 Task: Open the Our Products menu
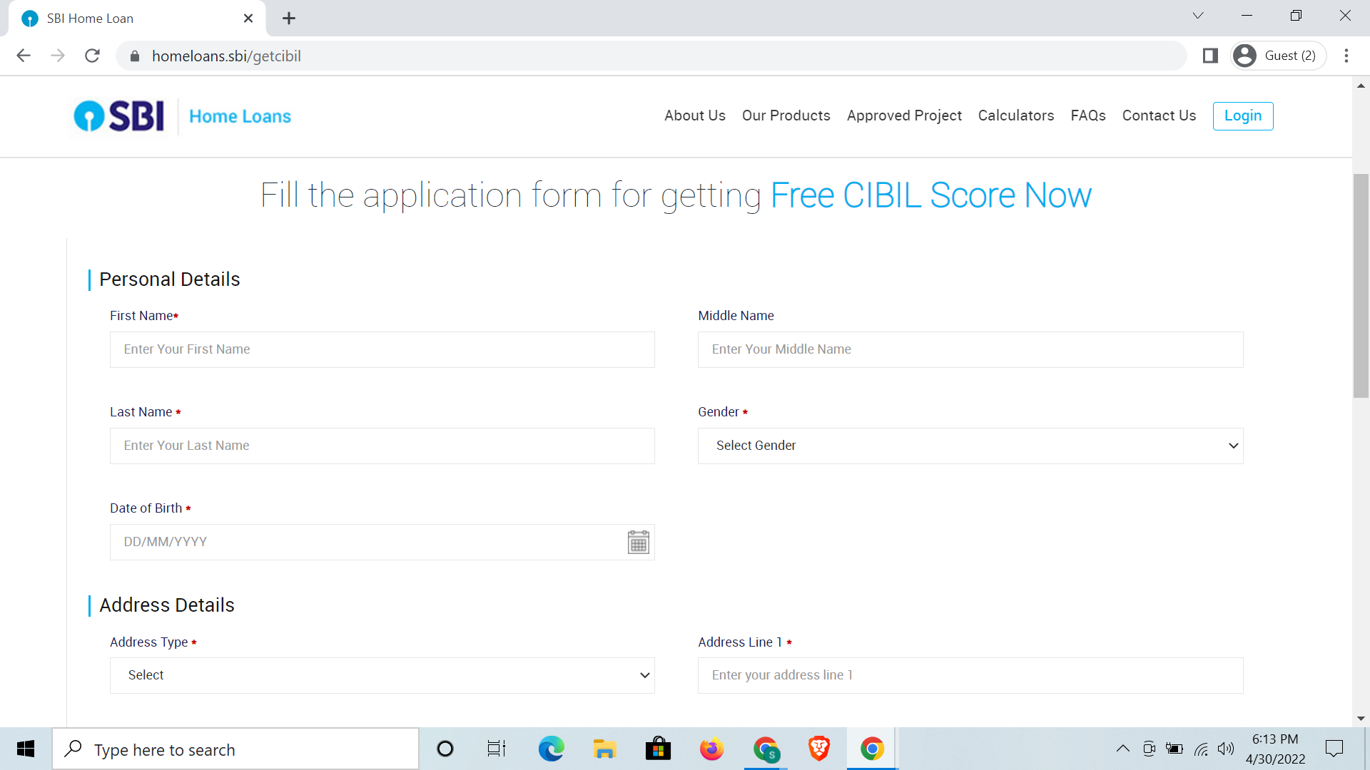tap(786, 115)
